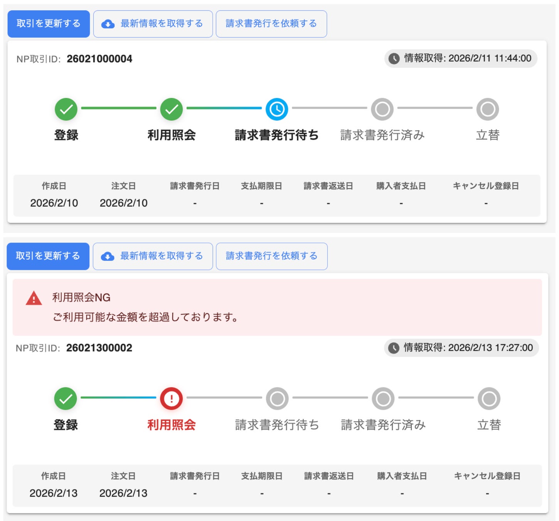Click the red exclamation step icon for 利用照会
This screenshot has height=521, width=559.
tap(172, 399)
